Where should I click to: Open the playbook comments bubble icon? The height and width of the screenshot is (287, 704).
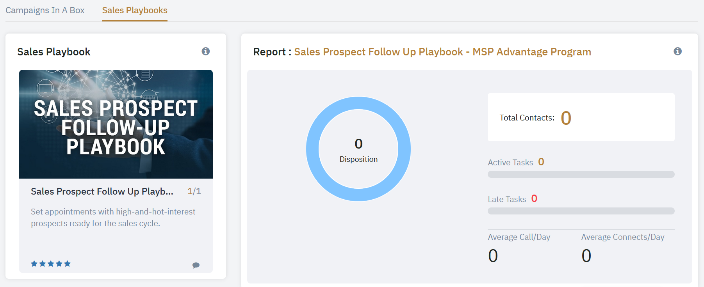point(196,265)
